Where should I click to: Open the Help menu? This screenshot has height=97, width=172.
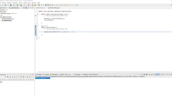click(39, 3)
